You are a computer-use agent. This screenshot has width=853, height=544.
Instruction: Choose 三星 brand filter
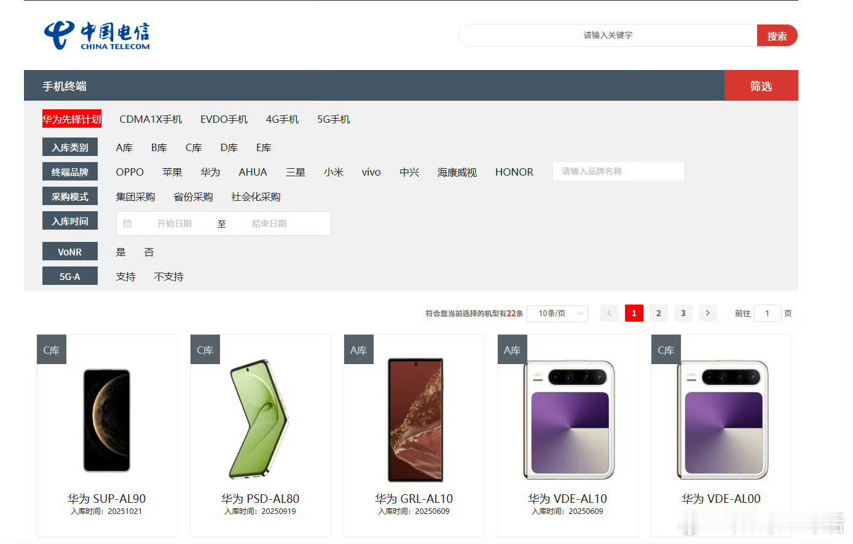[x=296, y=173]
